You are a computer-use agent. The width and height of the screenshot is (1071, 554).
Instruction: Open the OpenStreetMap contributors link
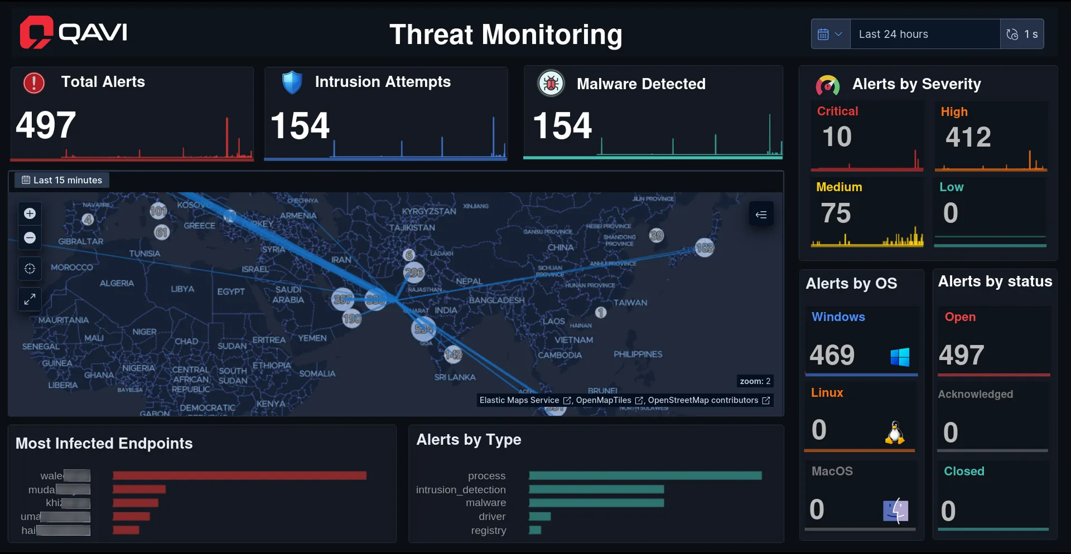(705, 400)
